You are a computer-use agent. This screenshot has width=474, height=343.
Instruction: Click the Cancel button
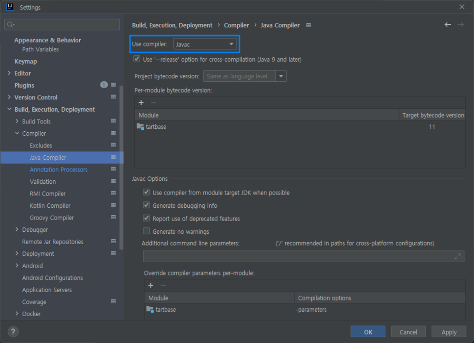(x=408, y=332)
